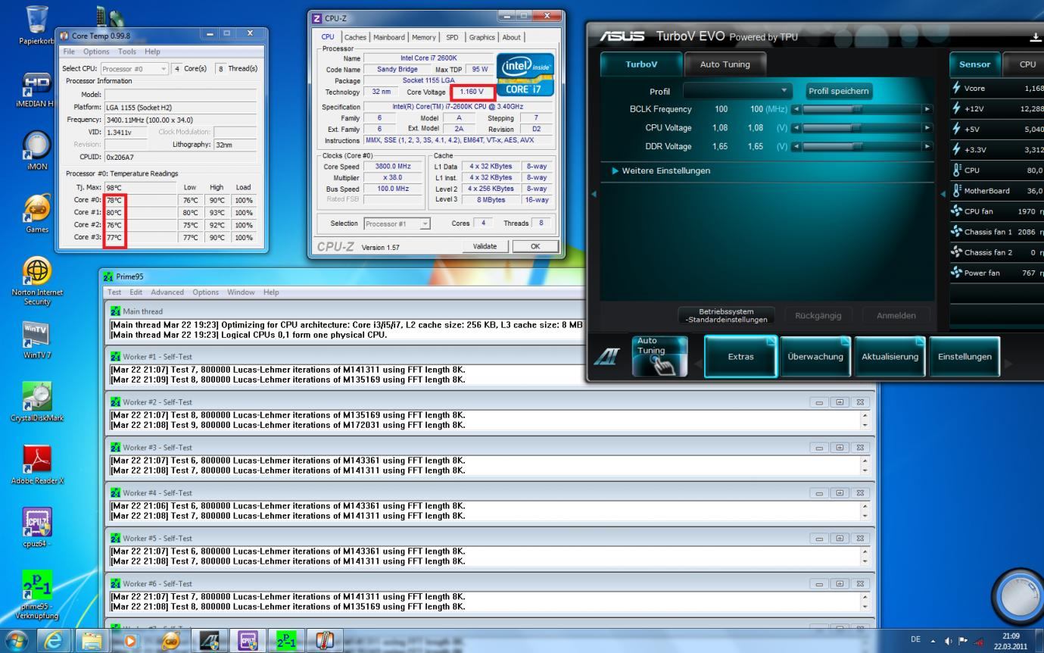Increase BCLK Frequency with the right arrow
1044x653 pixels.
pos(927,109)
